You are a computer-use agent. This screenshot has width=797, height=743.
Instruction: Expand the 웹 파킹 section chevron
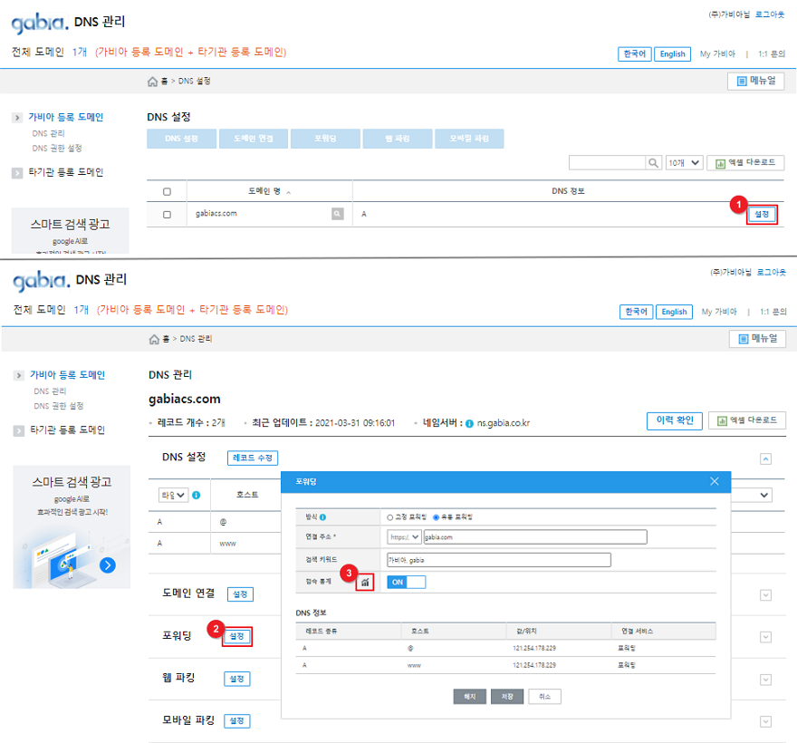766,680
